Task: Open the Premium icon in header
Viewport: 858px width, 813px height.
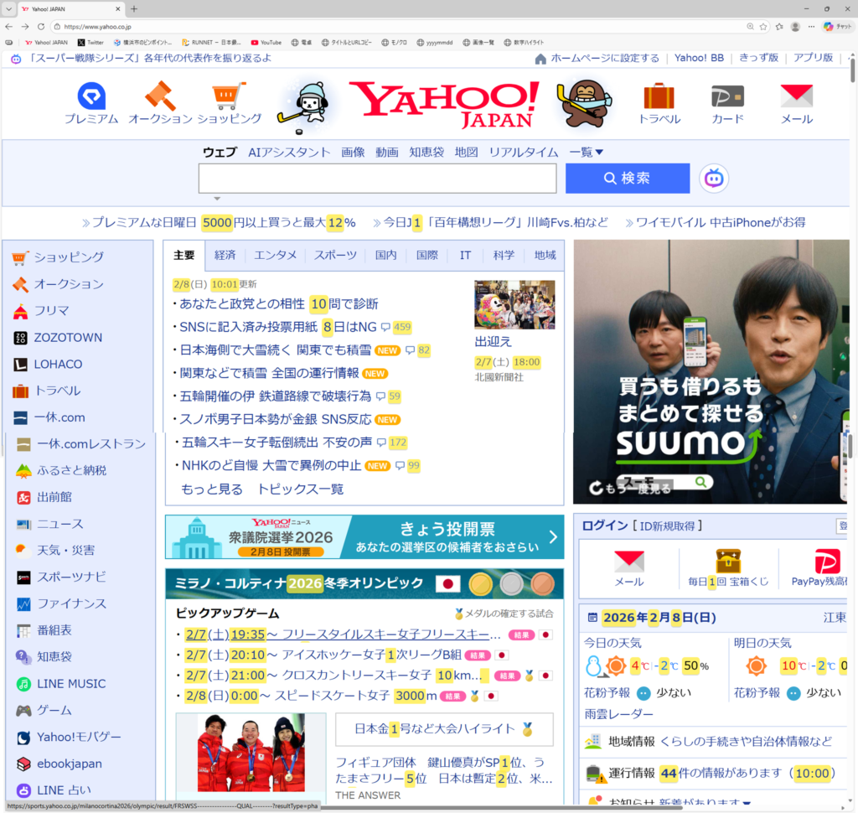Action: [91, 97]
